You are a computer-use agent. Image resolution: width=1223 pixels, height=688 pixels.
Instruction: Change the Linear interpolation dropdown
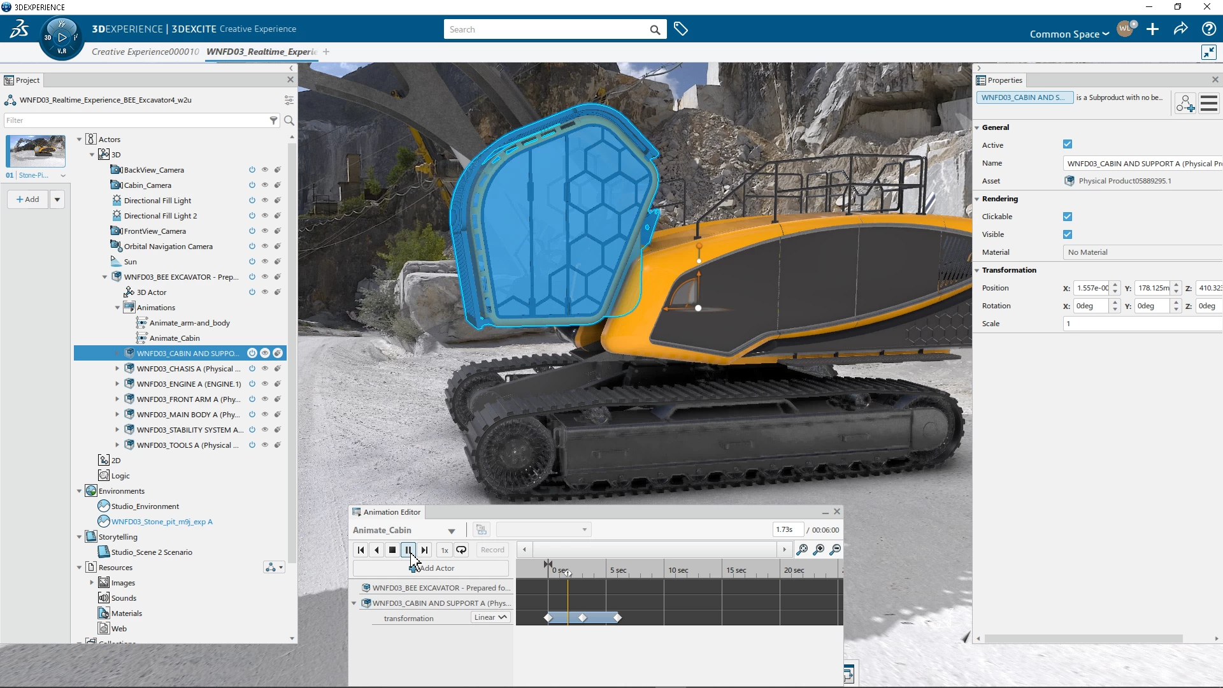point(489,617)
